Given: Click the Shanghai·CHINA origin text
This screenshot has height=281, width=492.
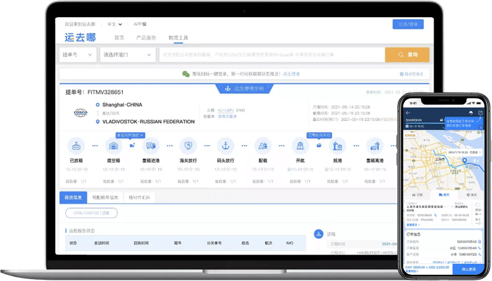Looking at the screenshot, I should [x=122, y=104].
